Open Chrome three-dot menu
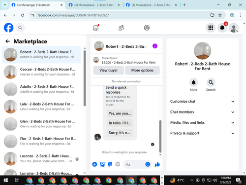246x185 pixels. pos(241,15)
